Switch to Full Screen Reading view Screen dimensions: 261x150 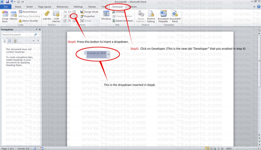pyautogui.click(x=211, y=148)
